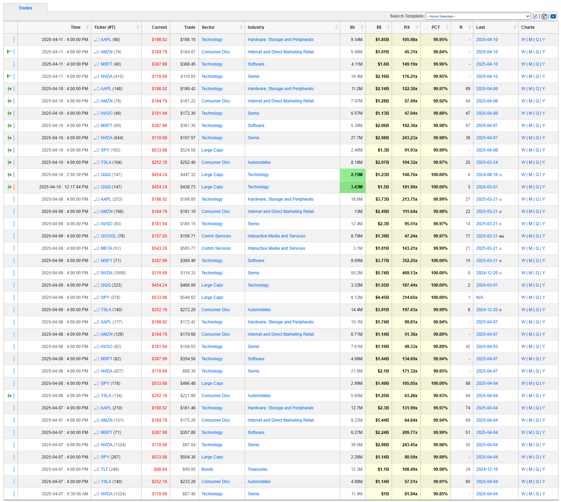Click magnifier icon beside GOOGL (76)
Viewport: 561px width, 502px height.
(97, 236)
